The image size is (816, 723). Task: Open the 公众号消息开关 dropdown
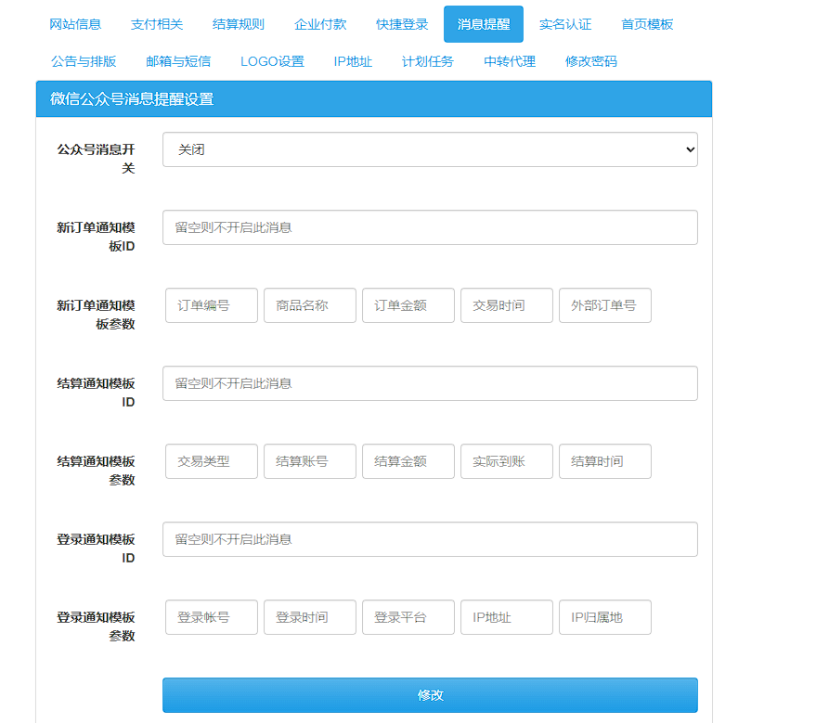[430, 148]
